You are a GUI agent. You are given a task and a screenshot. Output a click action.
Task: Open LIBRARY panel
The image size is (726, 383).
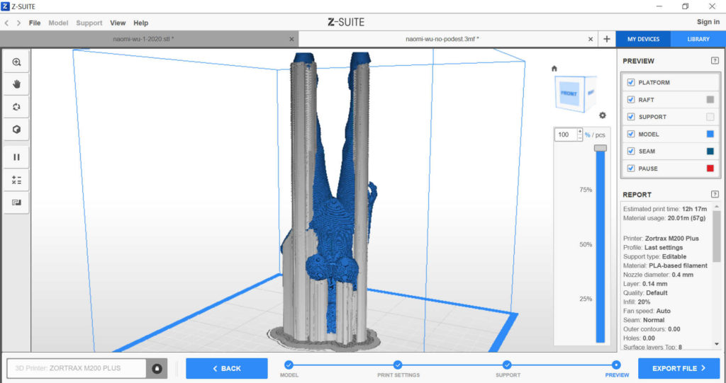click(x=698, y=40)
